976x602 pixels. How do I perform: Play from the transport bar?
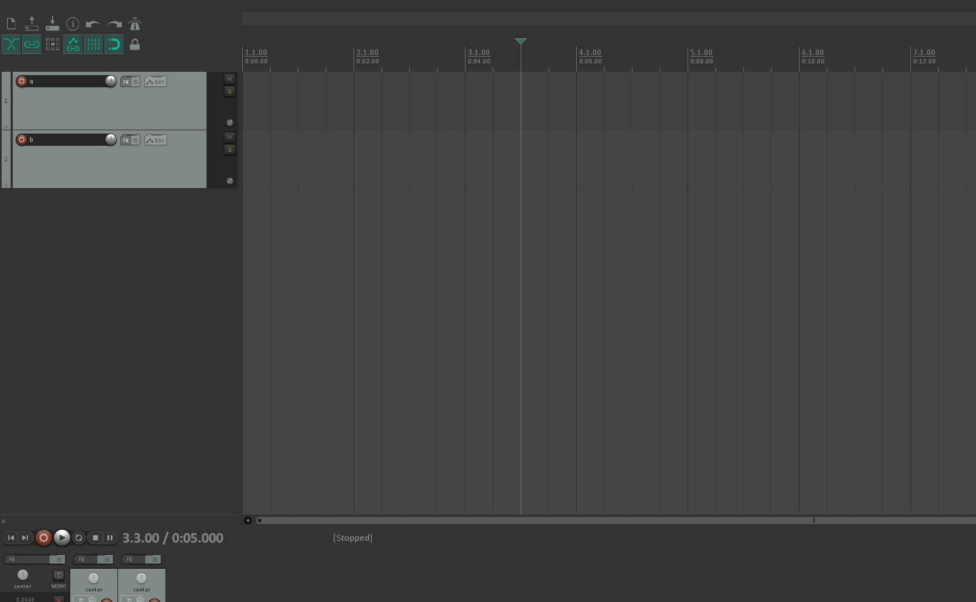(62, 537)
